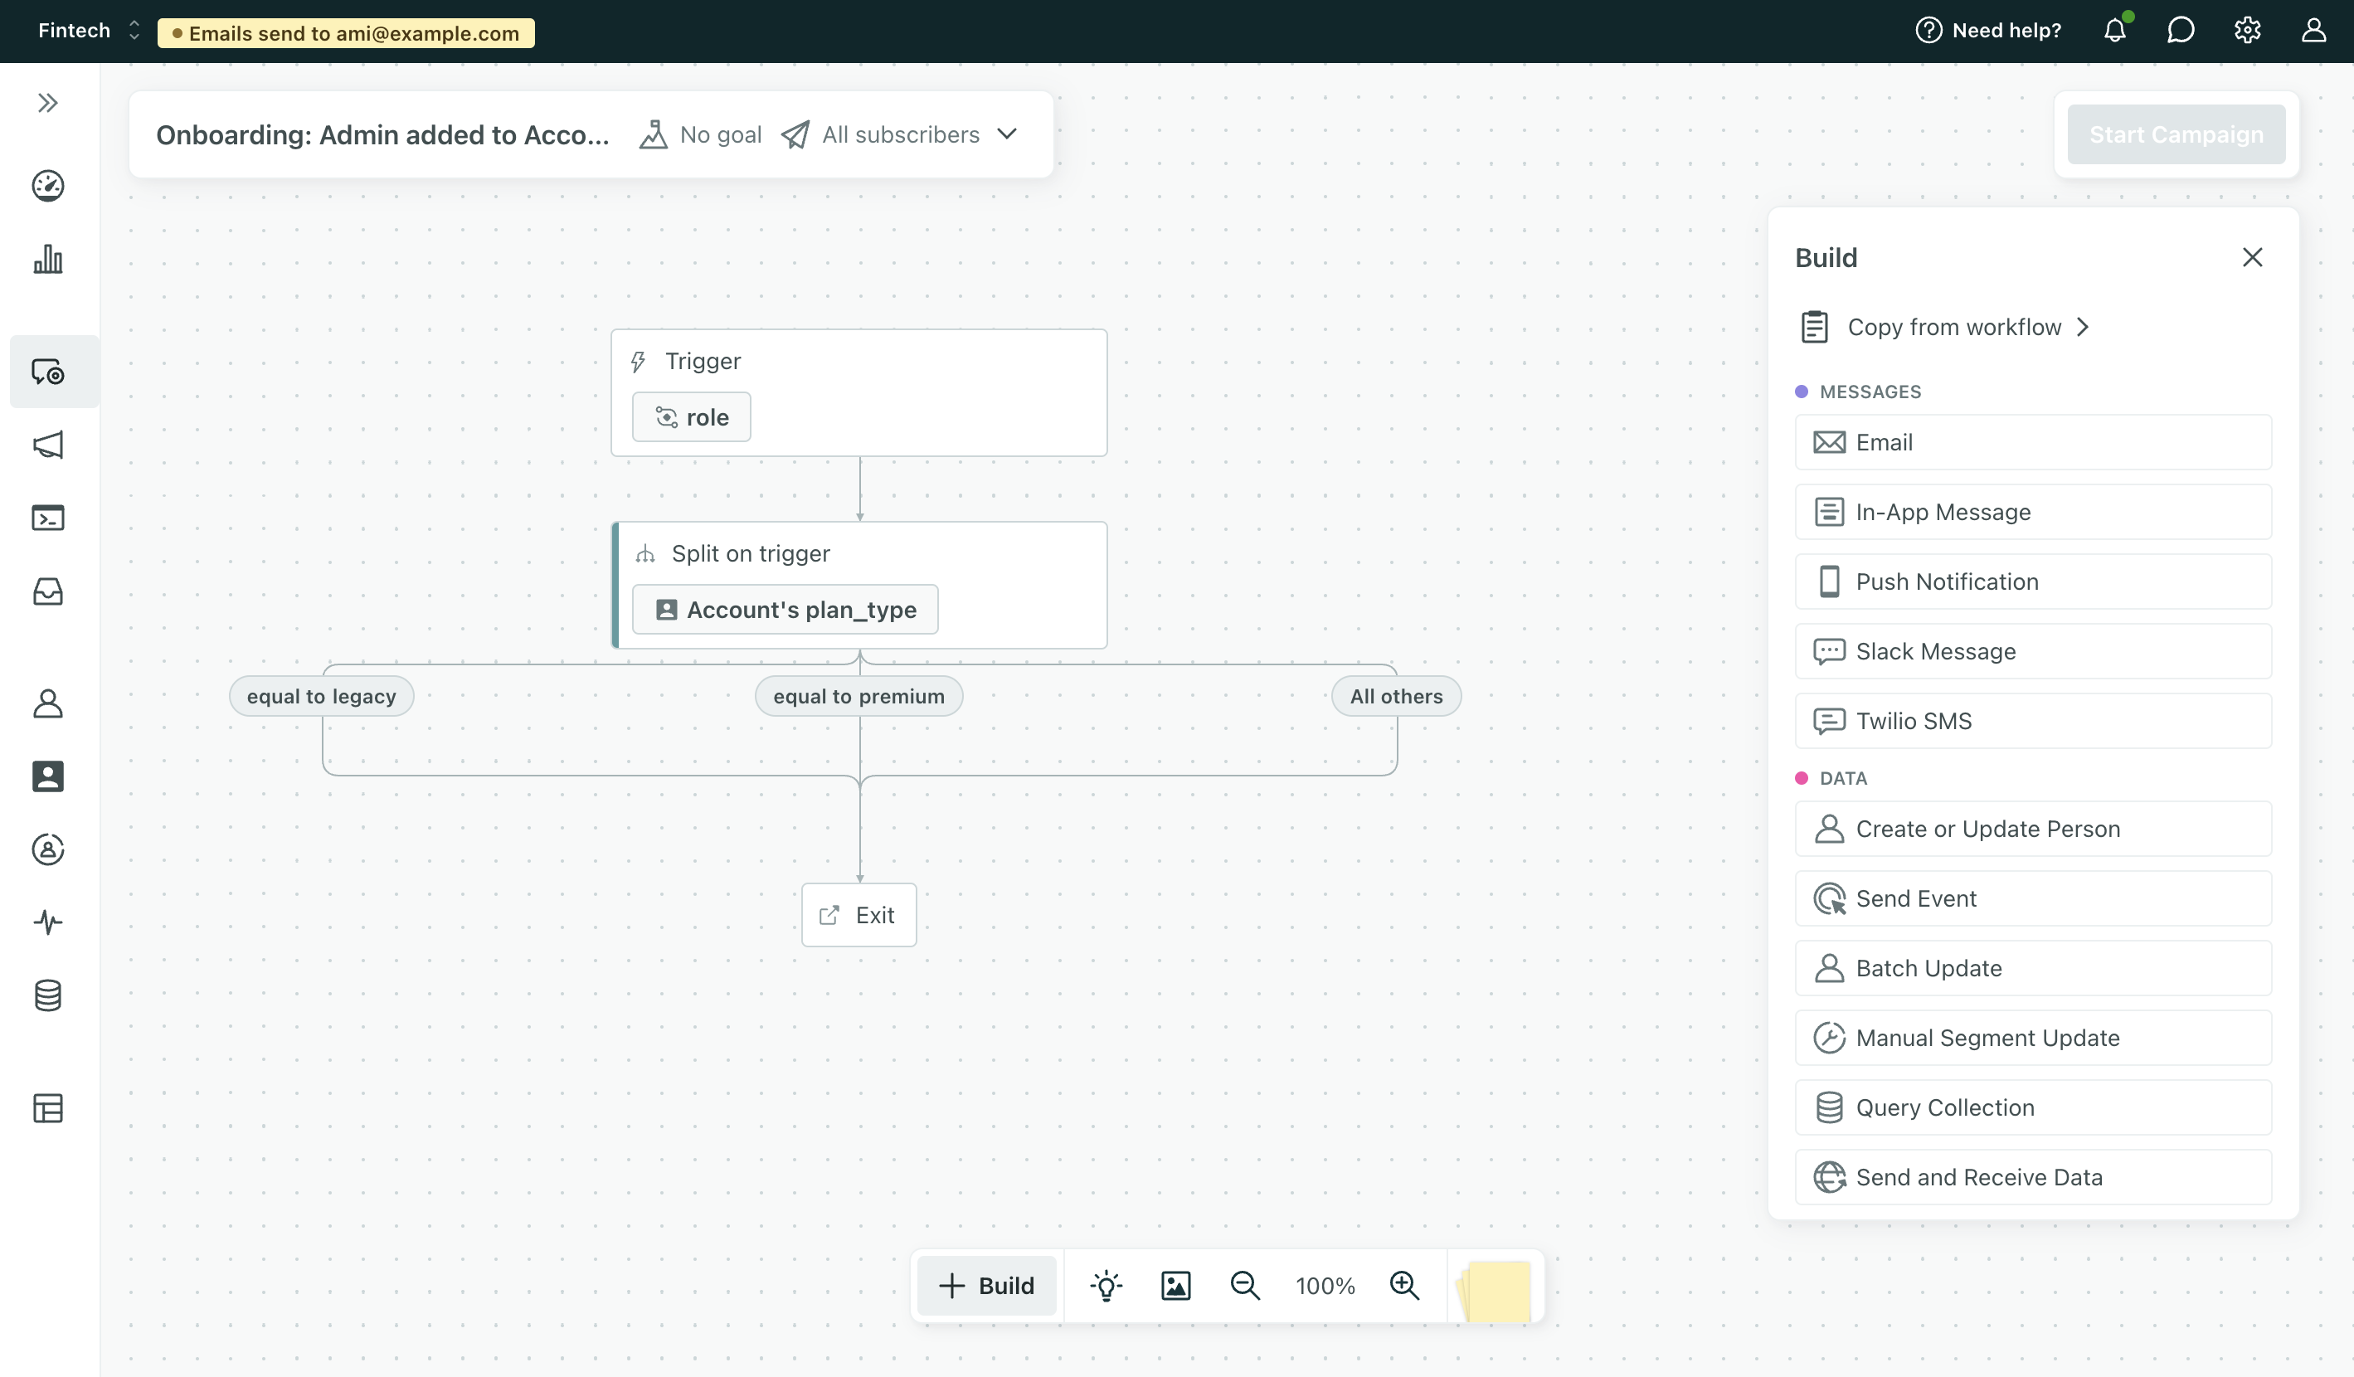Image resolution: width=2354 pixels, height=1377 pixels.
Task: Expand the collapsed left sidebar
Action: [x=47, y=103]
